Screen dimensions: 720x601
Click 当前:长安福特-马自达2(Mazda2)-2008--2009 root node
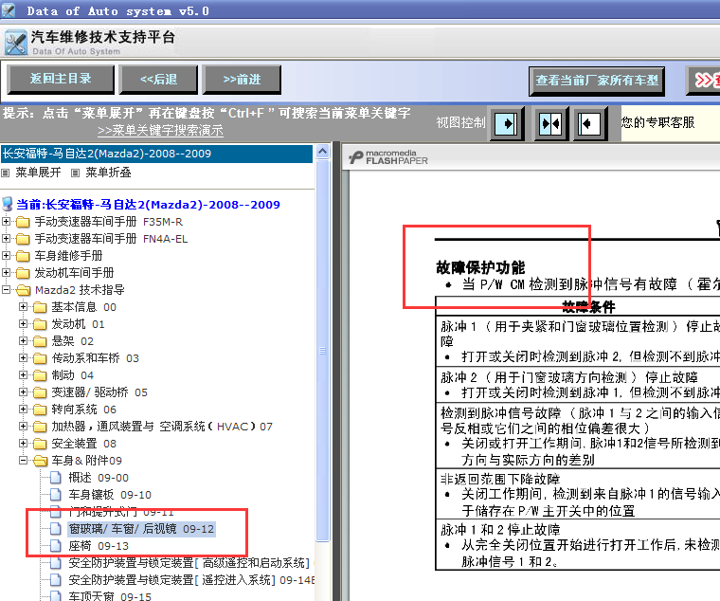148,205
